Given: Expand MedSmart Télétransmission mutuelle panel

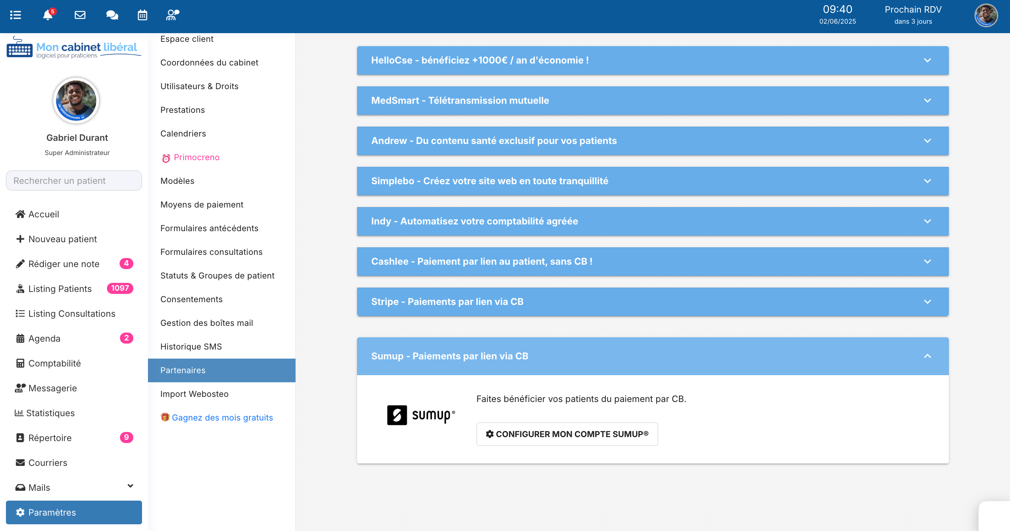Looking at the screenshot, I should point(653,101).
